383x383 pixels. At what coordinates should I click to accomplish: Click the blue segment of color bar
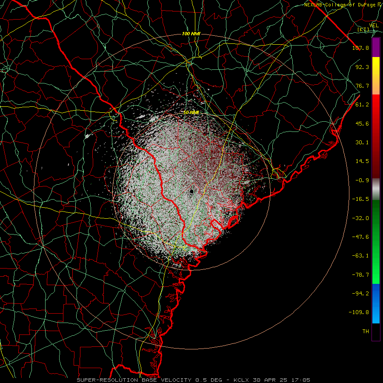(x=376, y=303)
